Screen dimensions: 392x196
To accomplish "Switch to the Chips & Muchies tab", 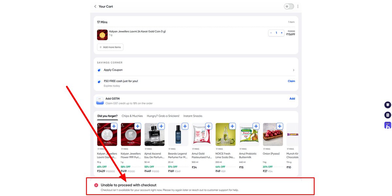I will [132, 116].
